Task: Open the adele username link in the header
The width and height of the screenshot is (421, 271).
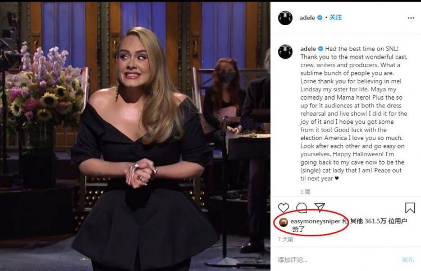Action: pyautogui.click(x=307, y=18)
